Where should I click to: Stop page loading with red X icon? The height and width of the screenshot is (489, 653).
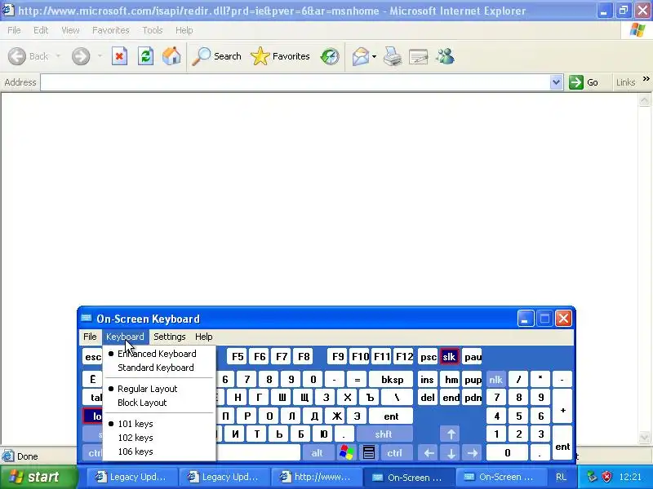(x=119, y=56)
